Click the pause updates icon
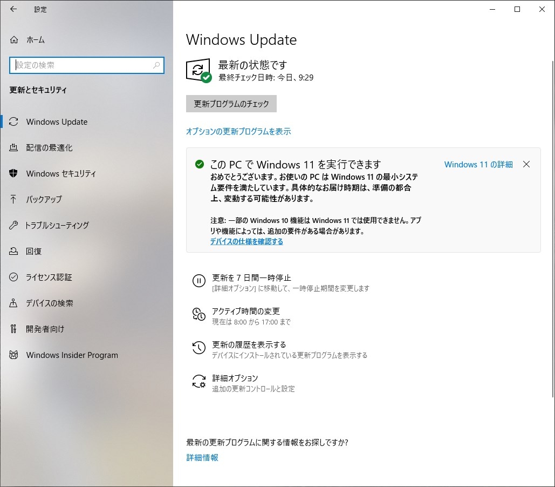This screenshot has height=487, width=555. (198, 281)
